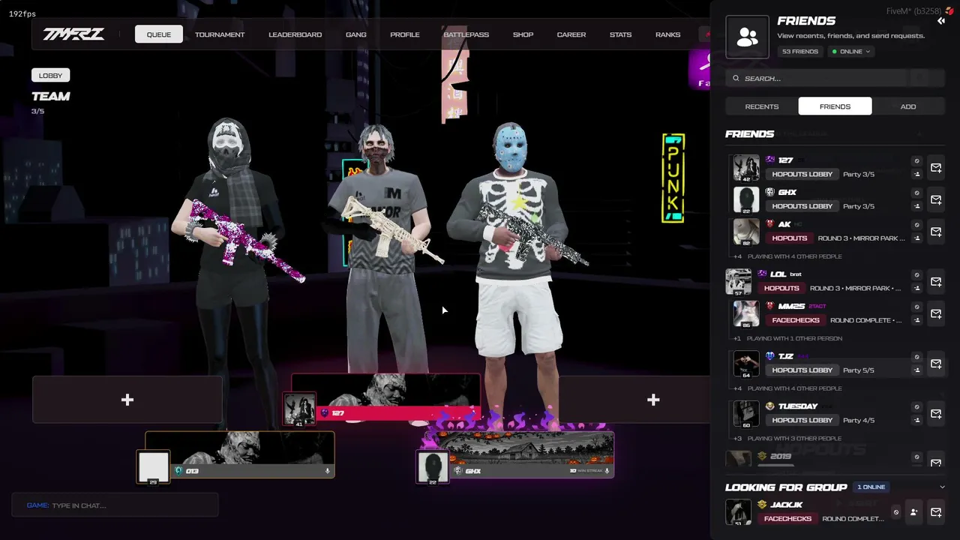Select the Queue button

point(159,34)
